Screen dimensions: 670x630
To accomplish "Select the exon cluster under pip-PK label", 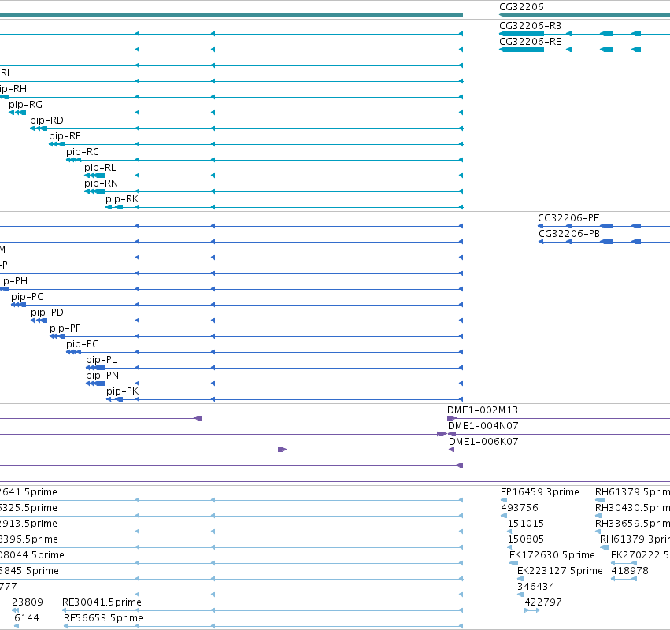I will tap(115, 399).
